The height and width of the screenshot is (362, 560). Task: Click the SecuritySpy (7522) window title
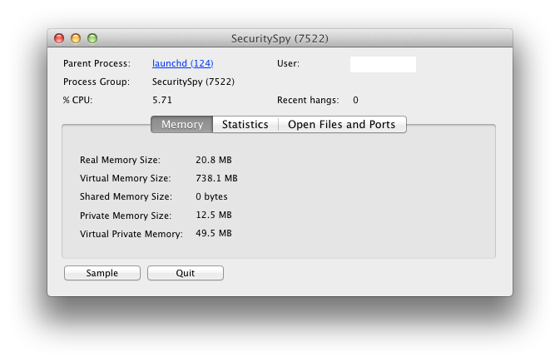[280, 38]
